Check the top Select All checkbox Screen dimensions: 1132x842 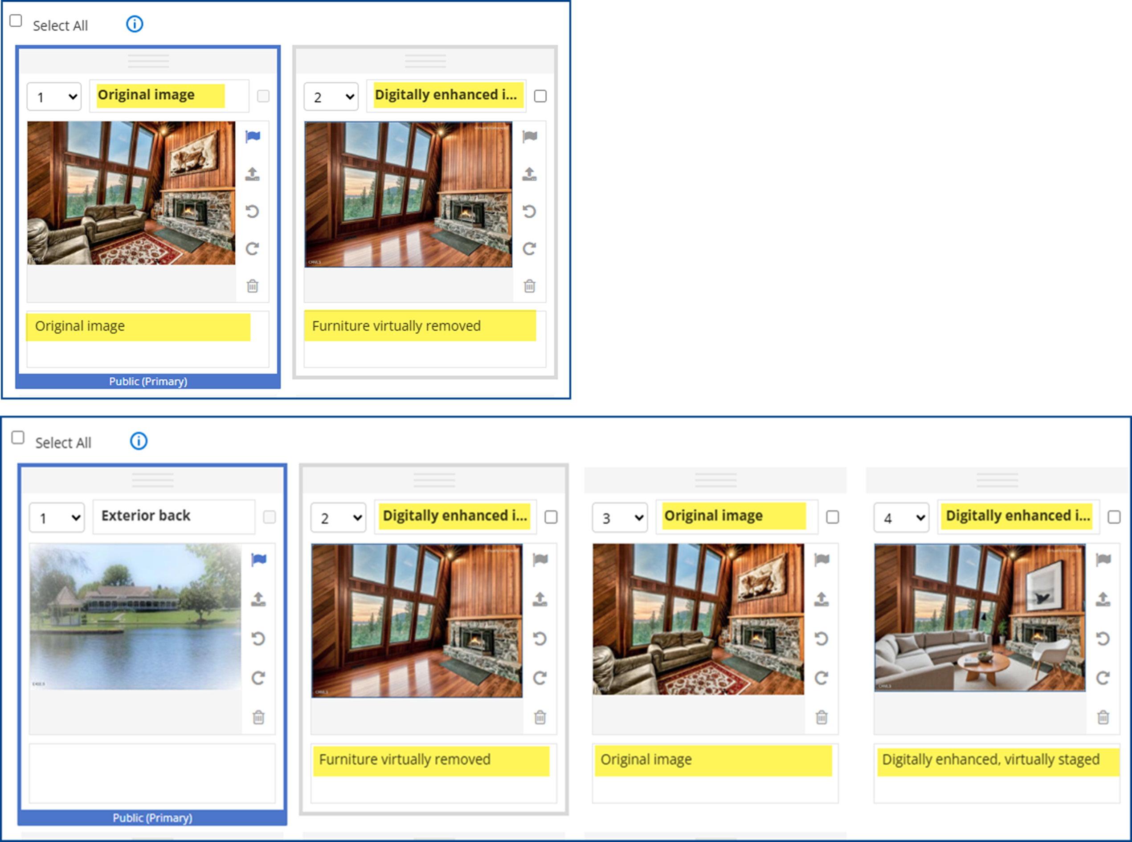coord(16,21)
